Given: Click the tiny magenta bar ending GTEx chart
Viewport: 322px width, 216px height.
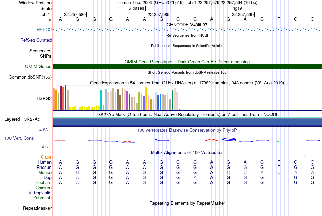Looking at the screenshot, I should pos(180,110).
